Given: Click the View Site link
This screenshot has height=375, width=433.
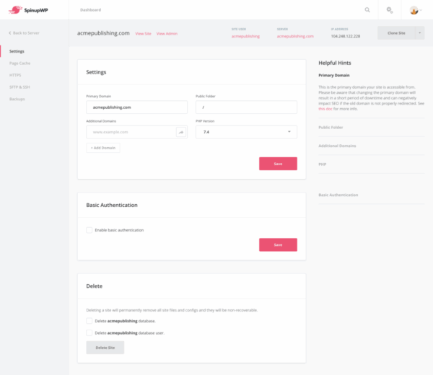Looking at the screenshot, I should click(143, 34).
